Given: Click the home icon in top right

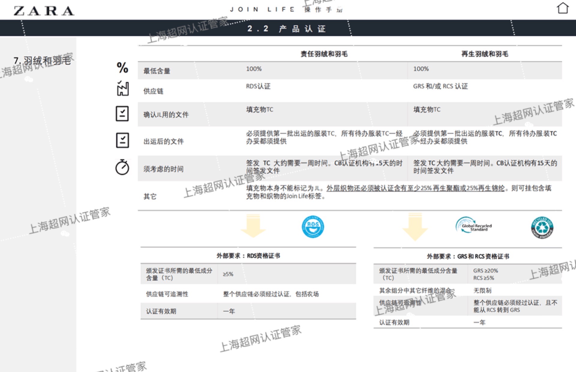Looking at the screenshot, I should coord(563,8).
